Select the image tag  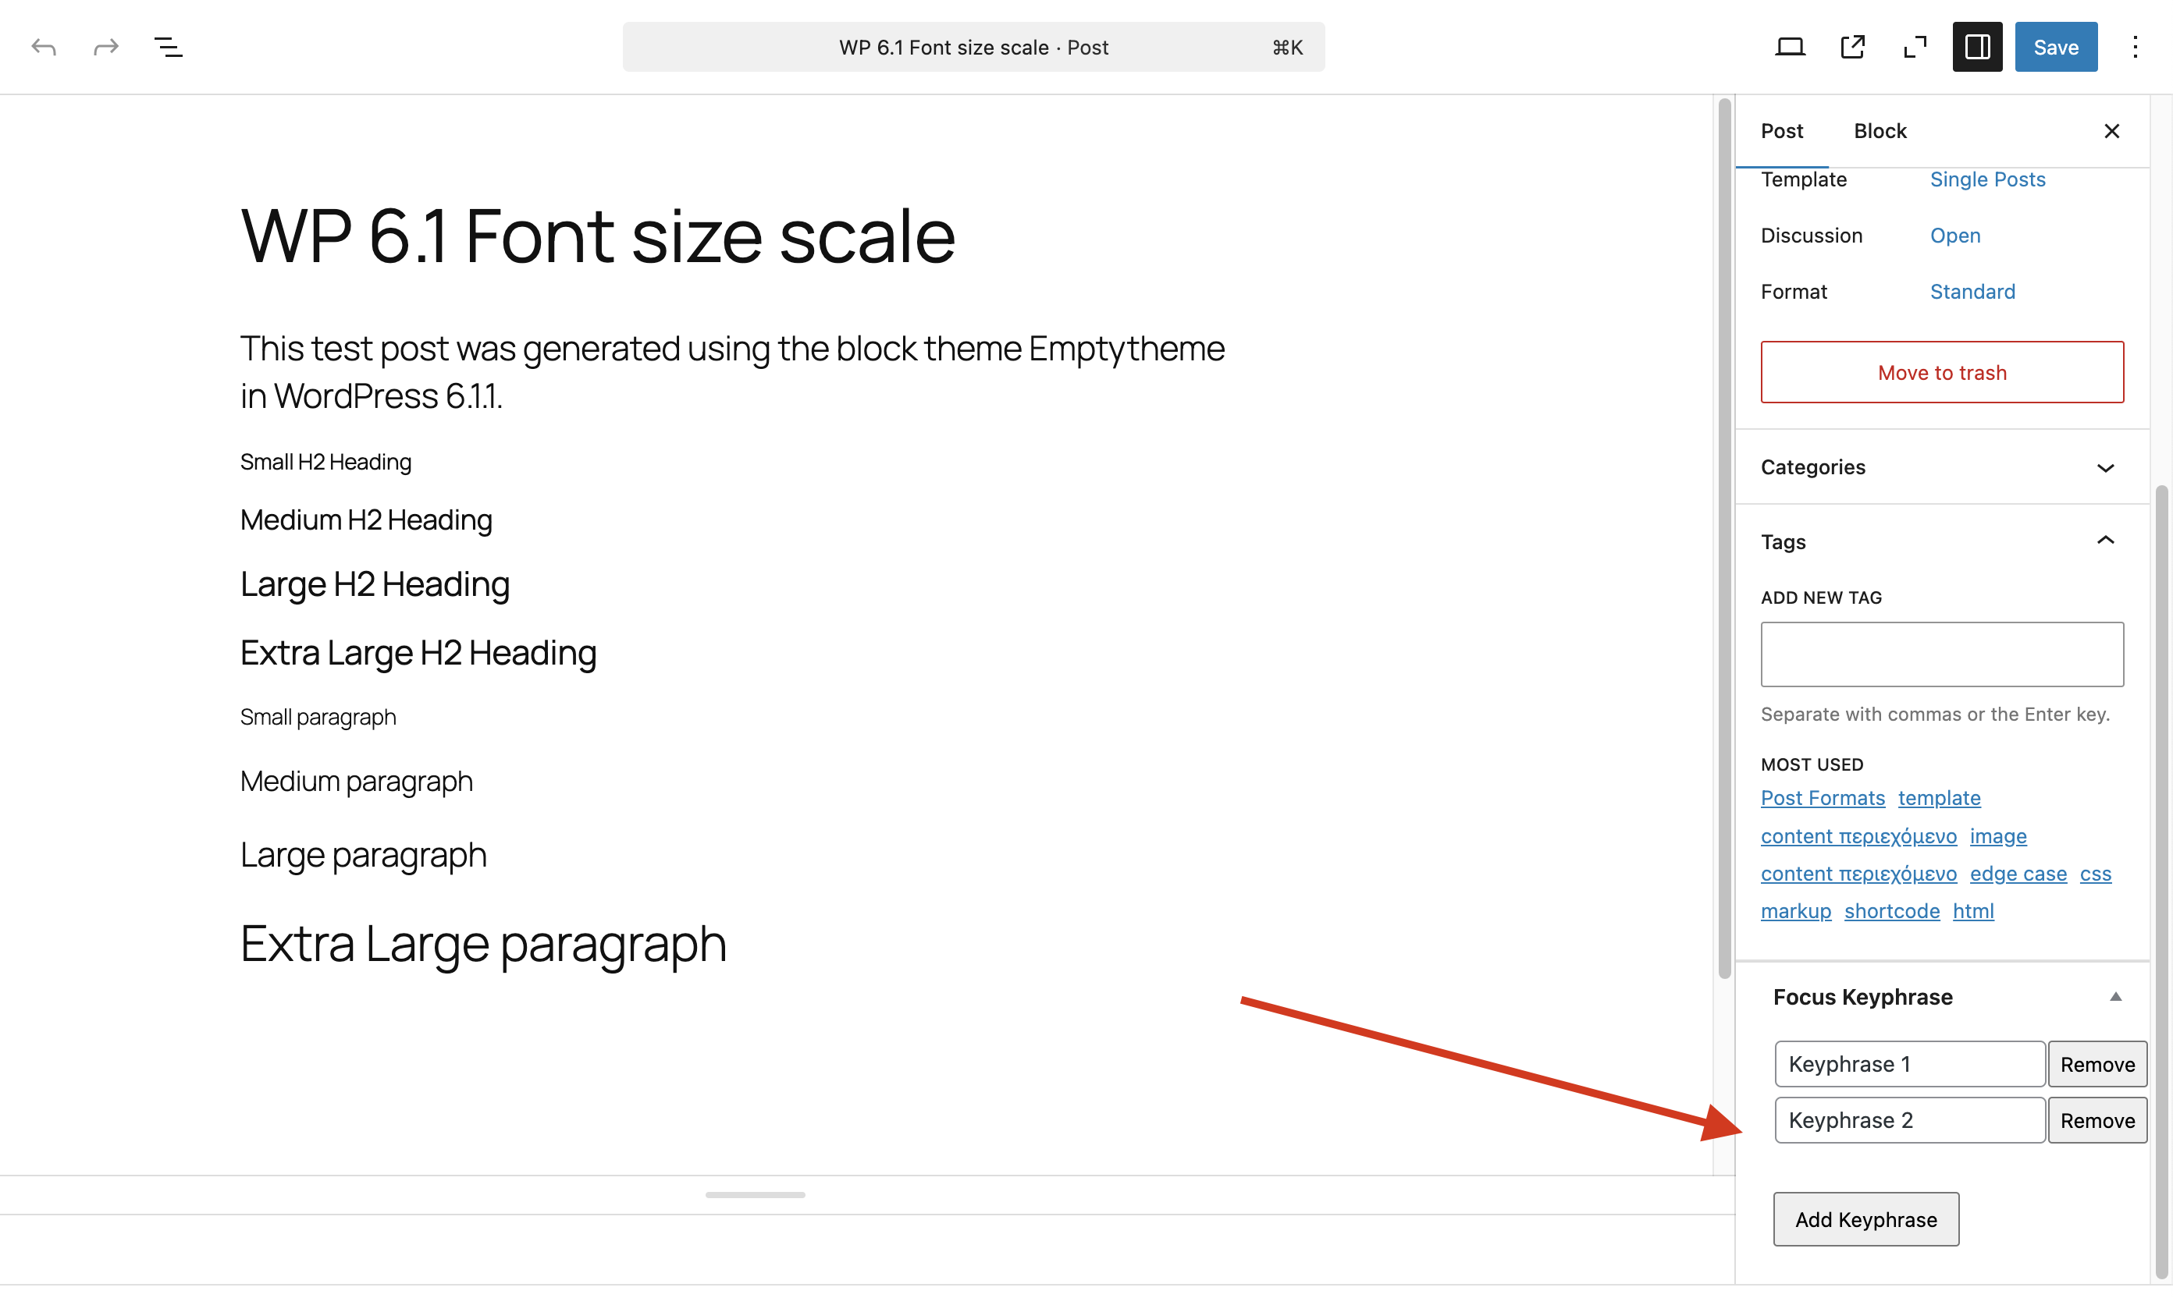click(x=1997, y=835)
